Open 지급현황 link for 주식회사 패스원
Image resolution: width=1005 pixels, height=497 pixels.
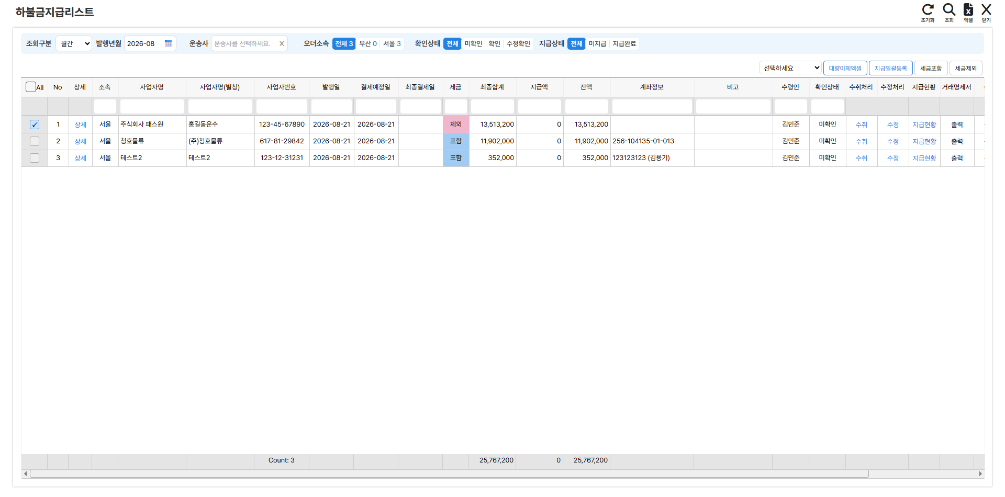(x=924, y=125)
